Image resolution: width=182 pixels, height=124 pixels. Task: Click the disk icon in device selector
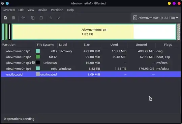[x=135, y=18]
